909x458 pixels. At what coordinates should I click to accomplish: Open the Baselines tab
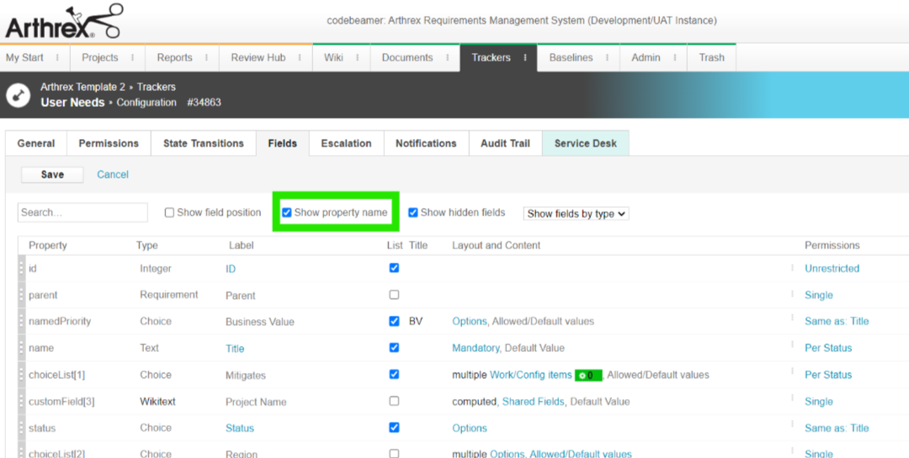571,58
